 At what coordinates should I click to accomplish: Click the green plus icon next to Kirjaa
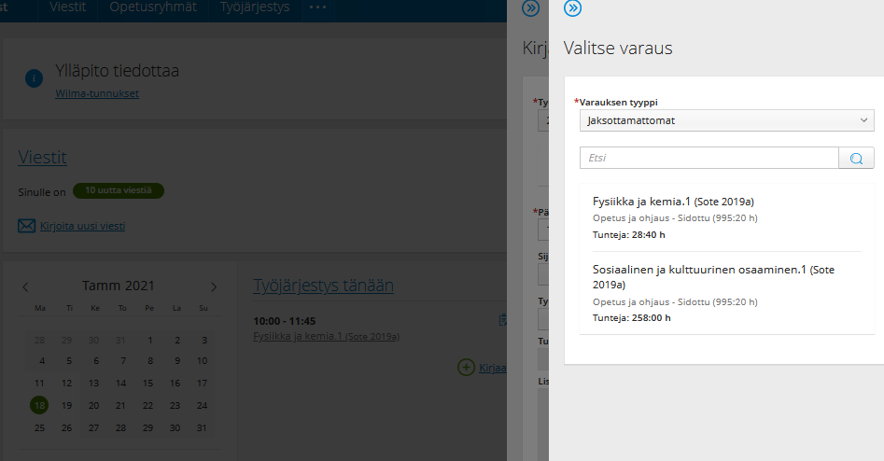coord(466,368)
